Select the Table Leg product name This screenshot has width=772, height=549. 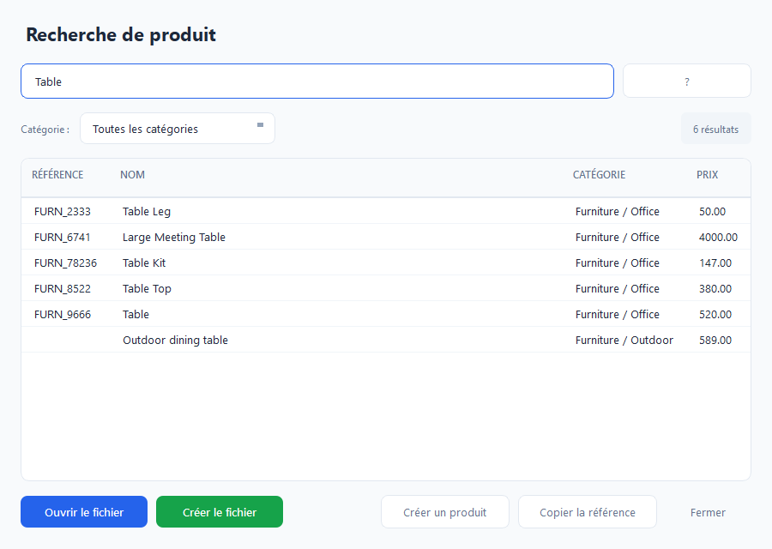point(147,212)
